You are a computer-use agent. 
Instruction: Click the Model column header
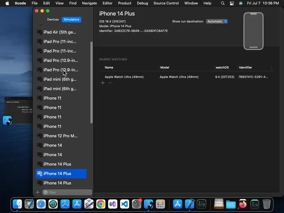[165, 67]
